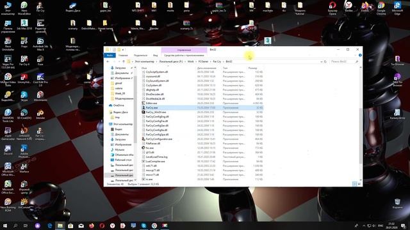Open Fraps desktop shortcut
410x230 pixels.
pos(24,43)
